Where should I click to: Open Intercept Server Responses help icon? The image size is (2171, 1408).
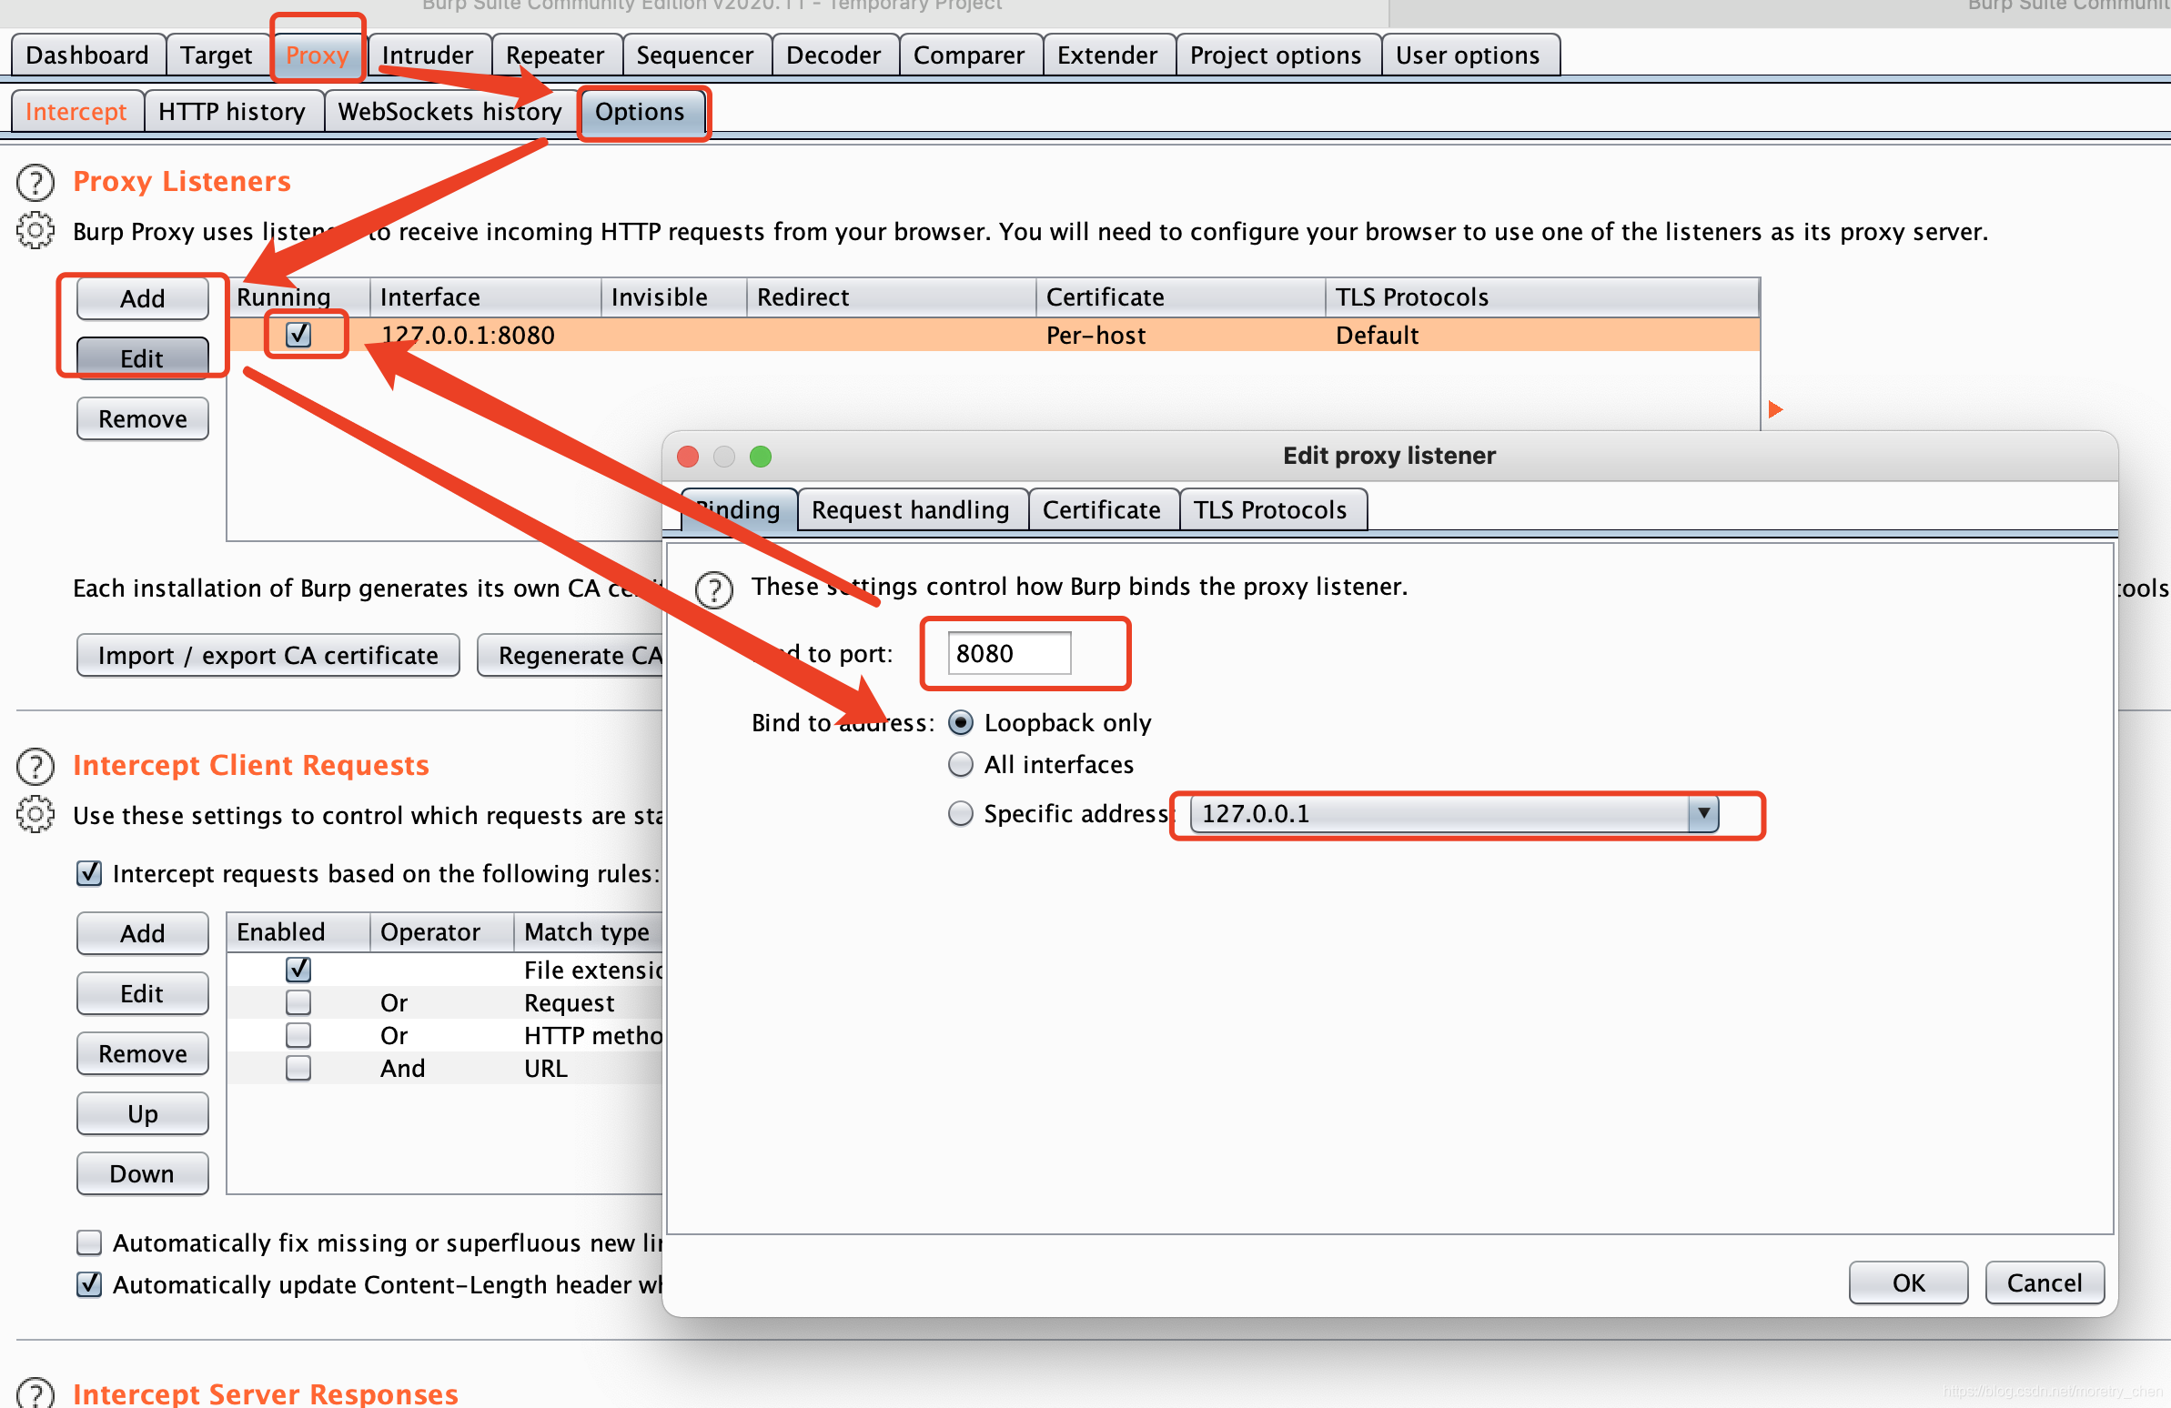pos(35,1393)
